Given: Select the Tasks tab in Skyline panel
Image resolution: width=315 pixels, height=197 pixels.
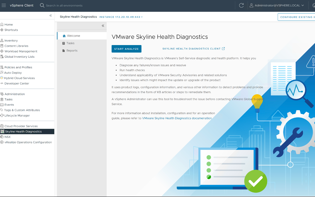Looking at the screenshot, I should point(70,43).
